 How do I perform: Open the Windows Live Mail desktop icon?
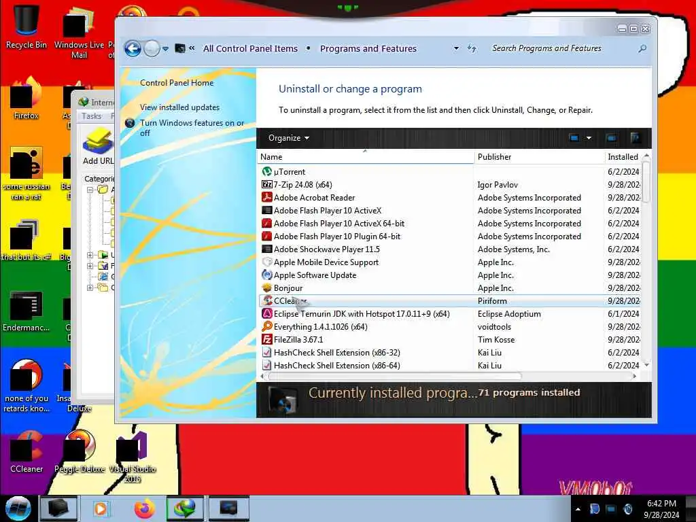79,32
